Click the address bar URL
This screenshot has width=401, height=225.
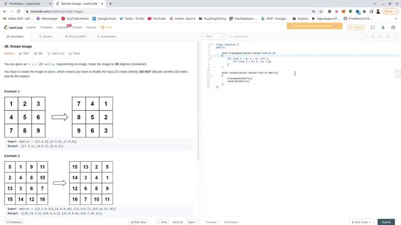[x=57, y=11]
